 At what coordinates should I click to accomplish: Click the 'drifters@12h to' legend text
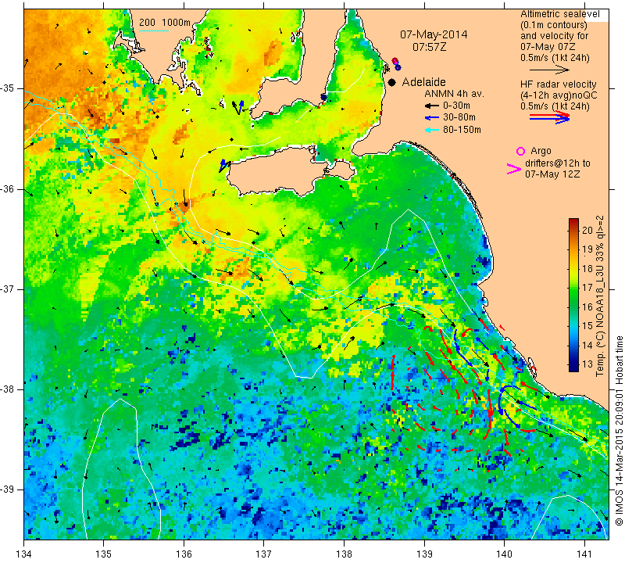point(557,163)
